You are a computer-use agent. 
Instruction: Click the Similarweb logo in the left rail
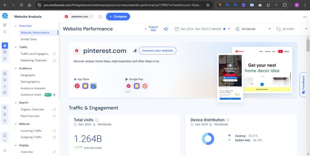5,16
